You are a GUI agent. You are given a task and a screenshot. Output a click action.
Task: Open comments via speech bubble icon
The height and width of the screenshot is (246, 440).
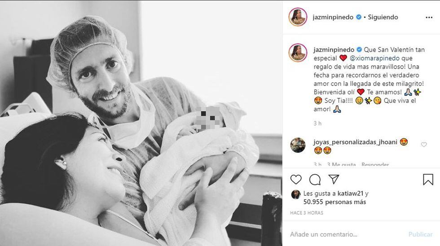pos(315,180)
